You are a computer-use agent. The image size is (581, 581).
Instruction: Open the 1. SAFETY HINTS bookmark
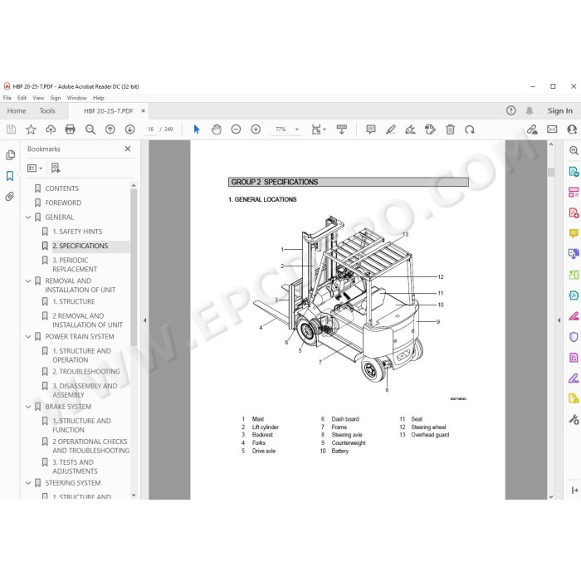(x=77, y=232)
